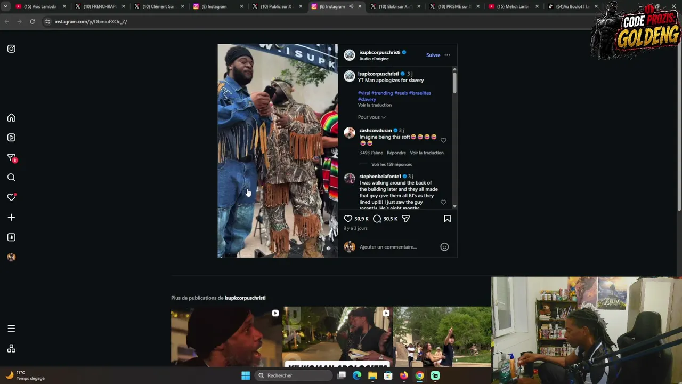Image resolution: width=682 pixels, height=384 pixels.
Task: Open Reels from the Instagram sidebar
Action: pos(11,138)
